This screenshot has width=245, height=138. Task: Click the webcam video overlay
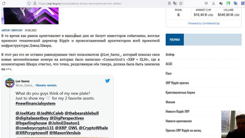click(x=233, y=124)
